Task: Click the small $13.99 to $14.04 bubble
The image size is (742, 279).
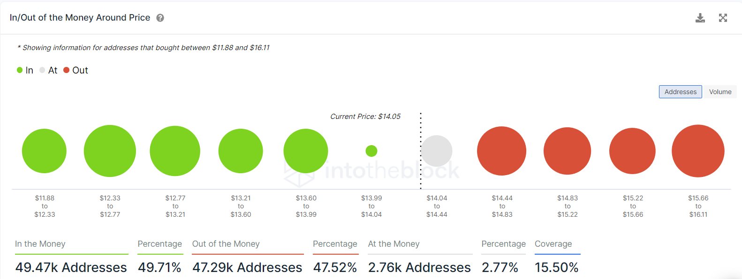Action: (x=371, y=151)
